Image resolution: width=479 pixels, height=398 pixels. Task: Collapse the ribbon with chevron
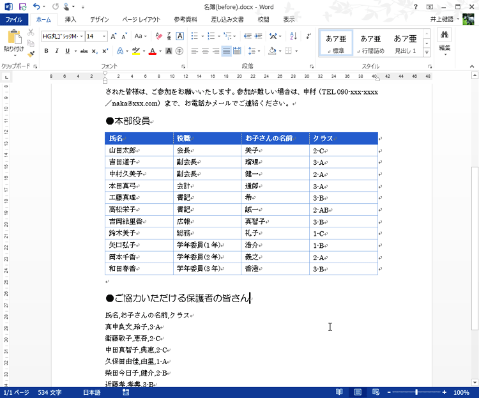pos(472,66)
